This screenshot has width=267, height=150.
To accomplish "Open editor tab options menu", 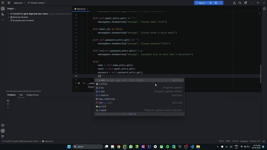I will [x=259, y=9].
